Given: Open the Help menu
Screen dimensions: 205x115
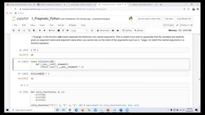Looking at the screenshot, I should tap(83, 25).
